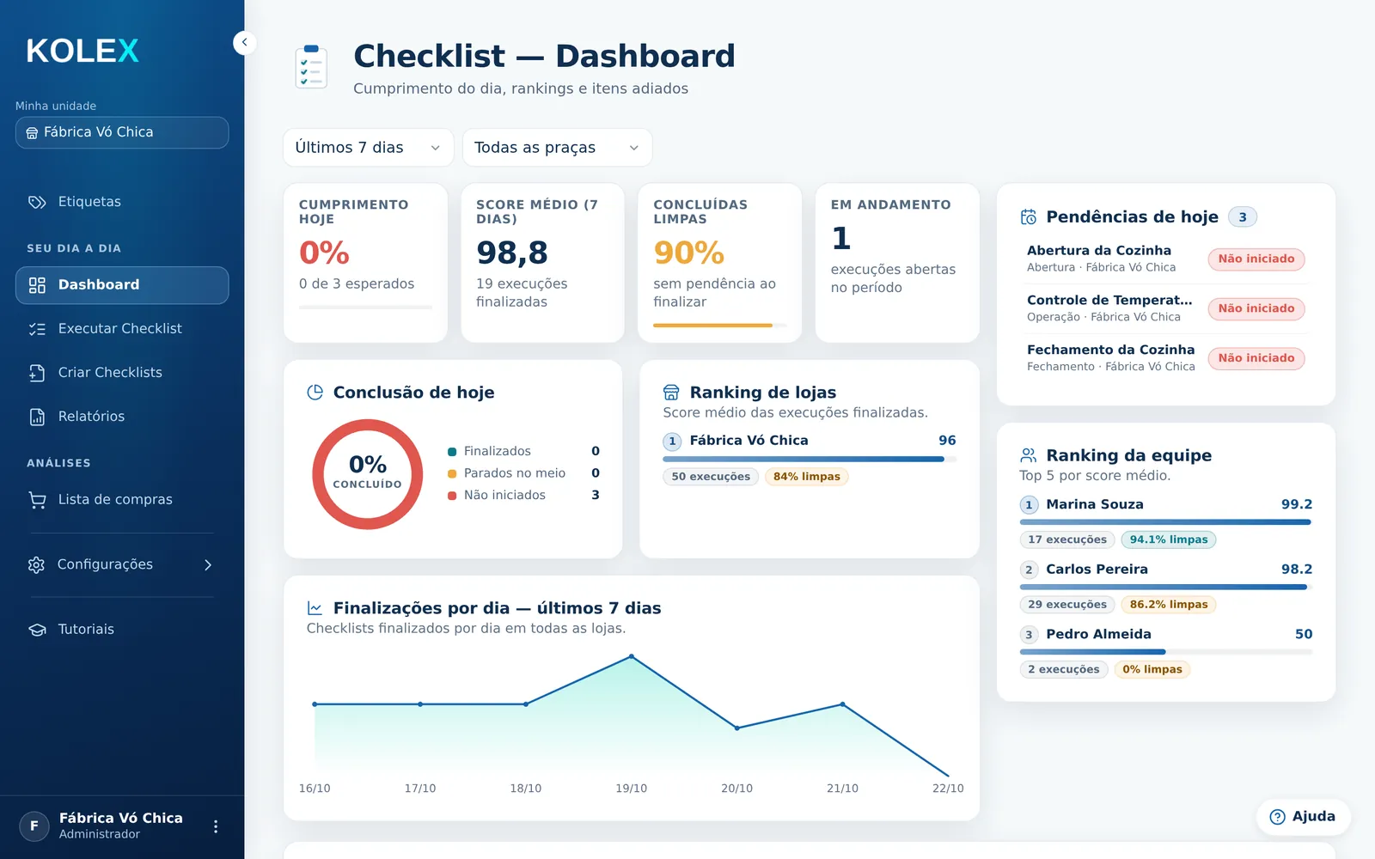The image size is (1375, 859).
Task: Open the user options three-dot menu
Action: (216, 826)
